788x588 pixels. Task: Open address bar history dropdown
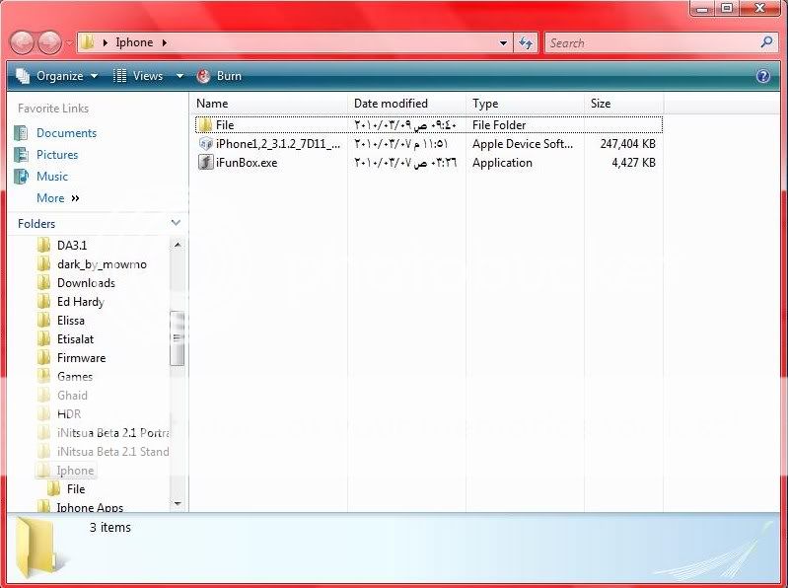503,43
